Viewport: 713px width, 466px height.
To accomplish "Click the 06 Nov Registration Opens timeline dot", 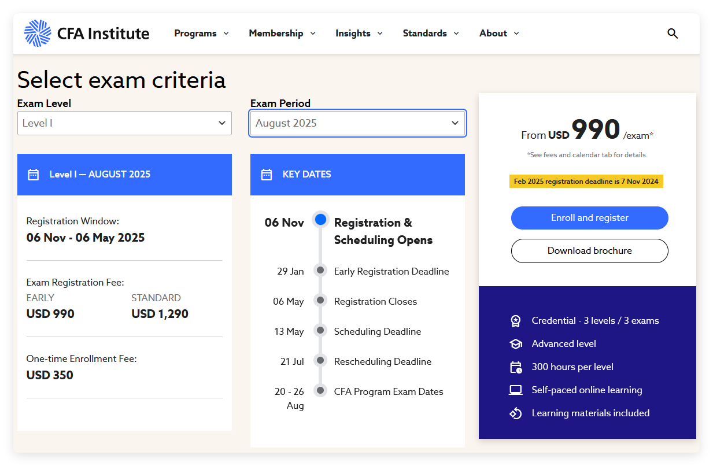I will click(320, 220).
